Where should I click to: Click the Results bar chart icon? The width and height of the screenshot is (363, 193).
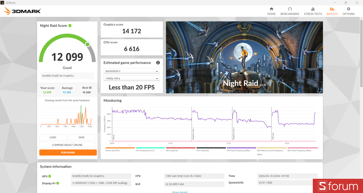tap(332, 9)
